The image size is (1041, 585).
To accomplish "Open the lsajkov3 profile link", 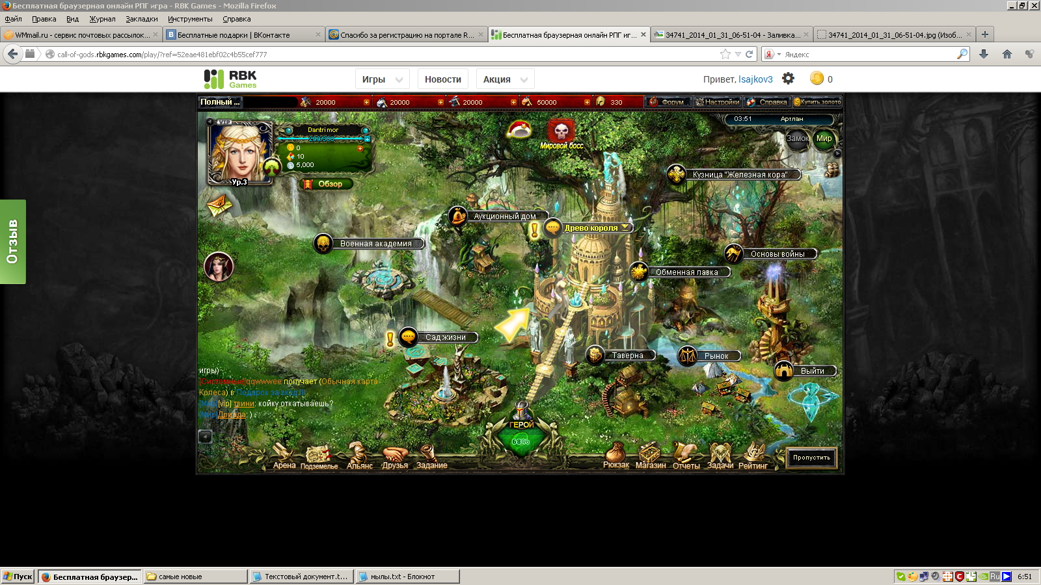I will point(755,79).
